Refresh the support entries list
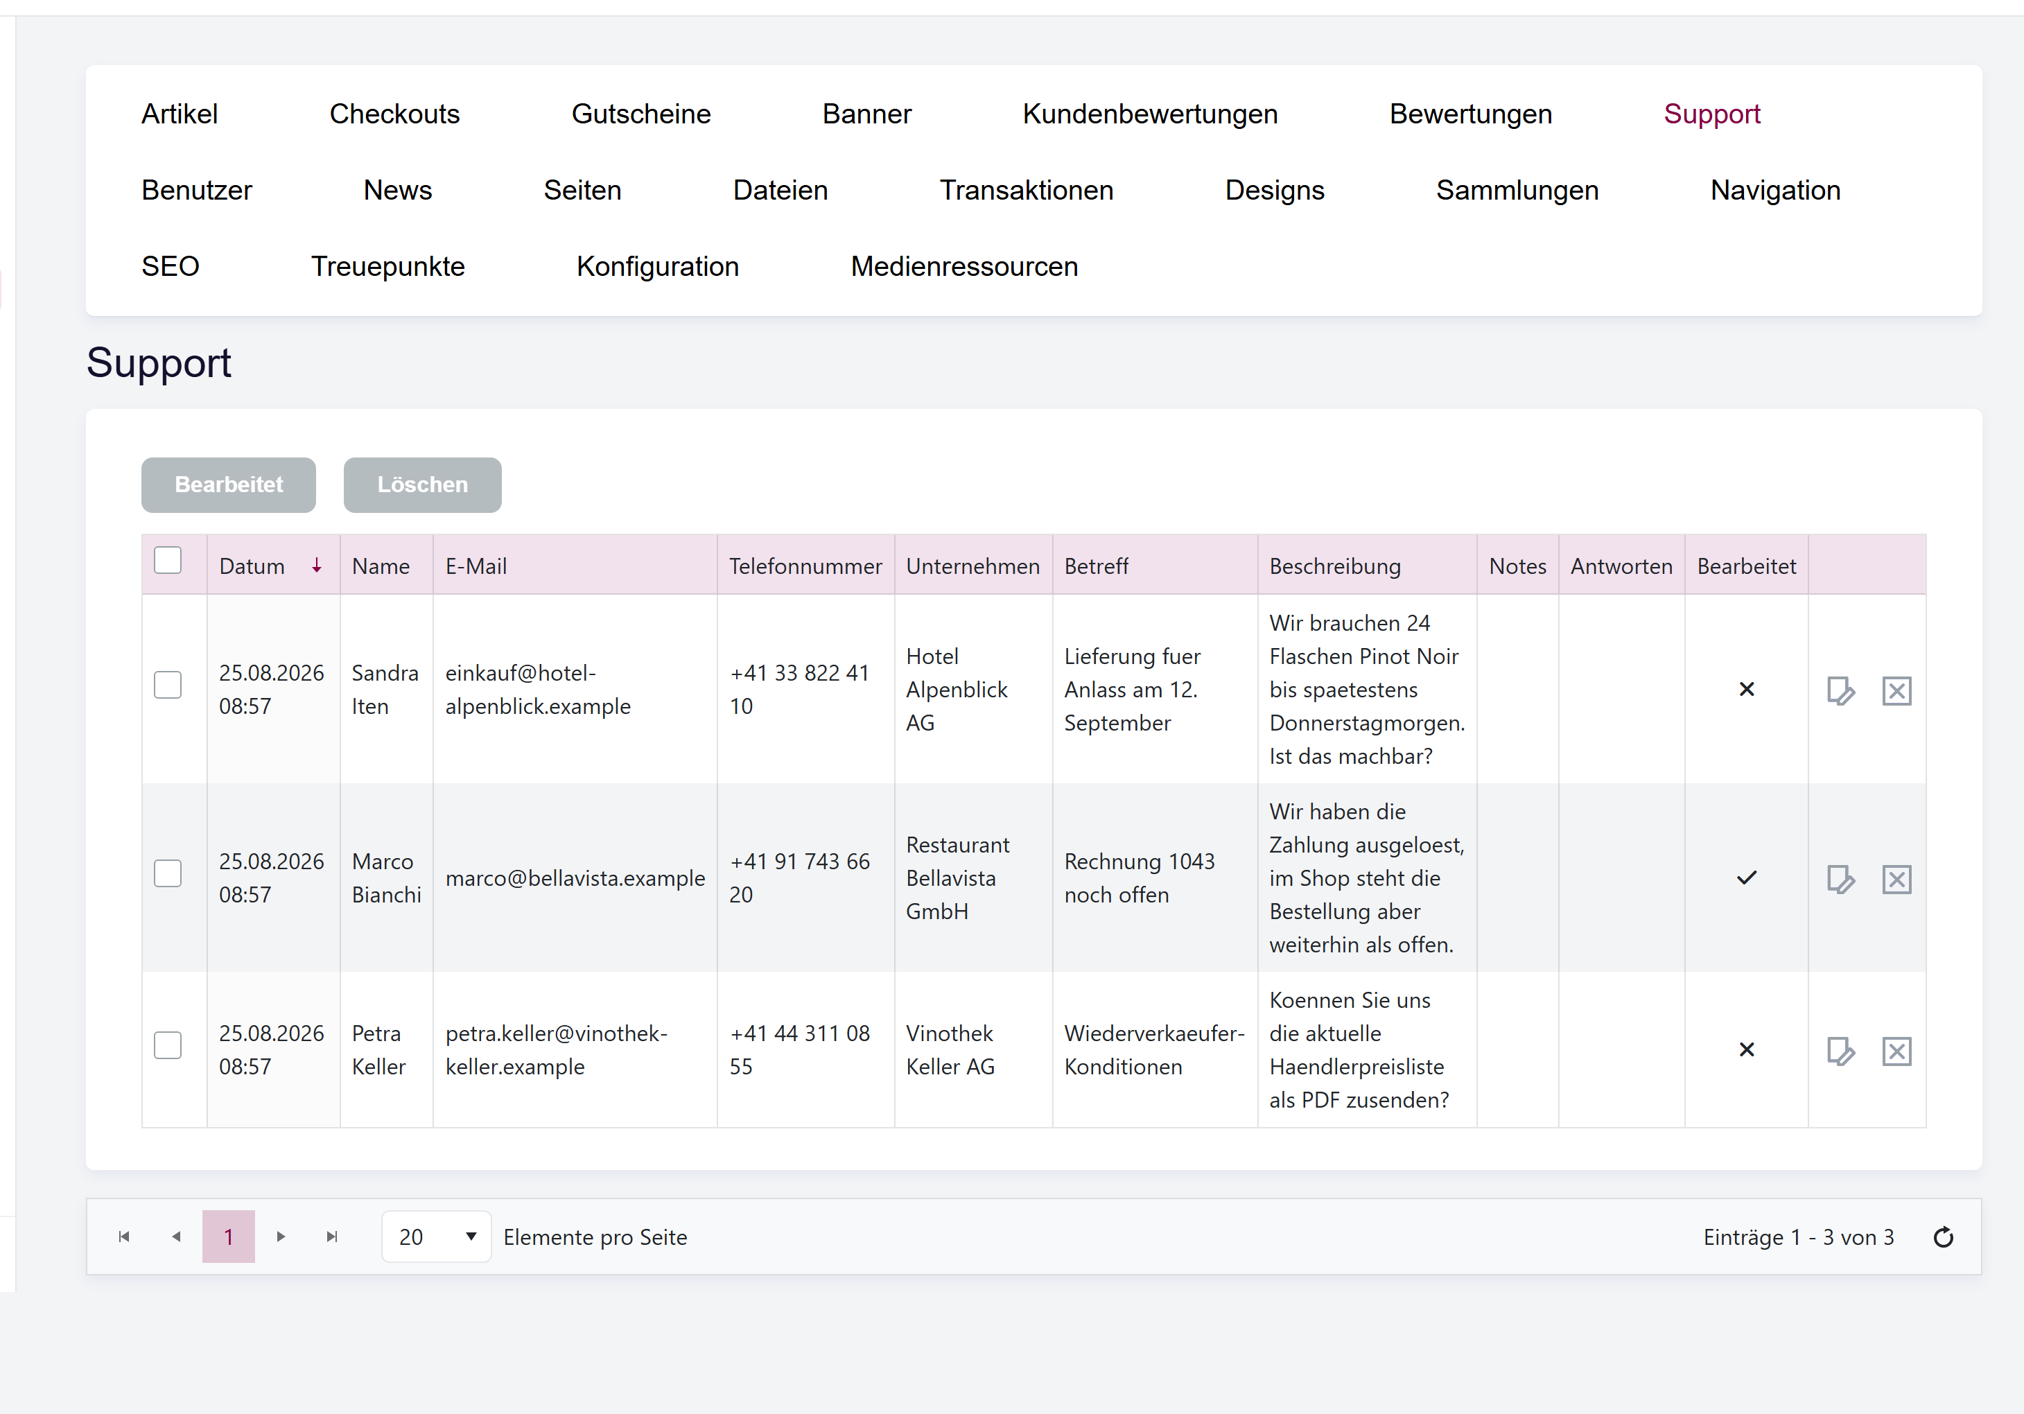Image resolution: width=2024 pixels, height=1414 pixels. (x=1943, y=1238)
